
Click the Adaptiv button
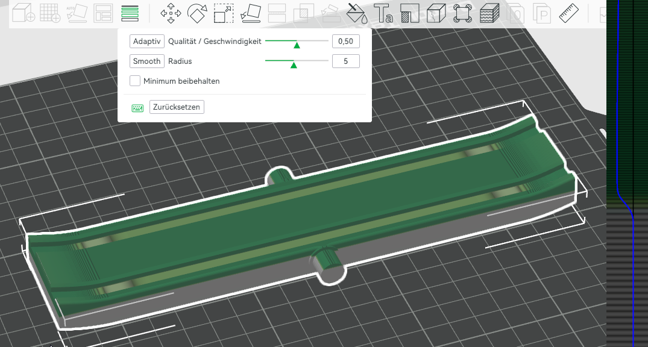click(146, 42)
